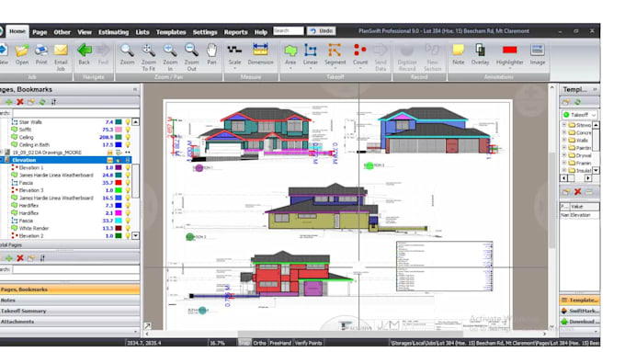
Task: Open the Attachments panel section
Action: (x=70, y=322)
